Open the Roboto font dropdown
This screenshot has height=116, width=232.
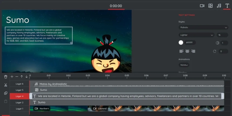pos(203,27)
